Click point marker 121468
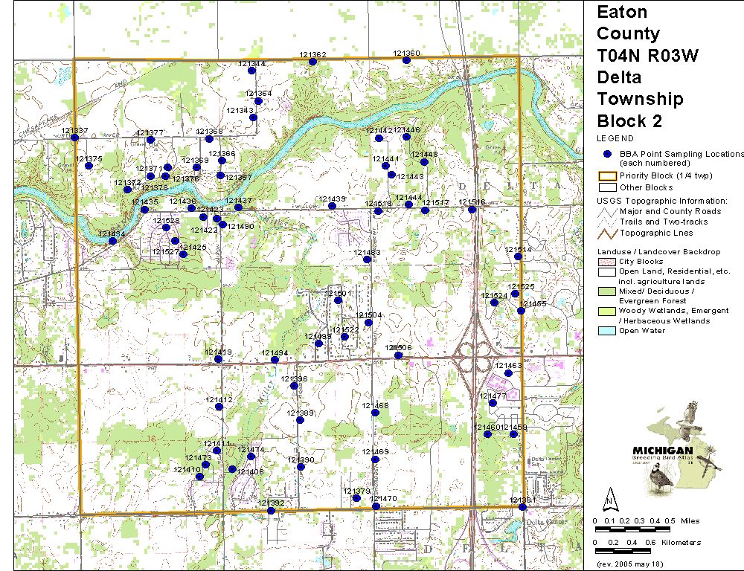The width and height of the screenshot is (744, 571). tap(375, 413)
